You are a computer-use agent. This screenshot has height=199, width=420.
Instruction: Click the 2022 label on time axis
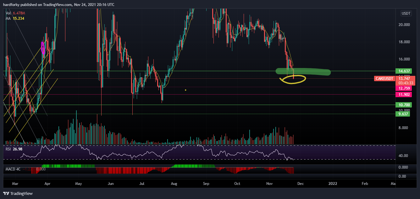pyautogui.click(x=333, y=184)
